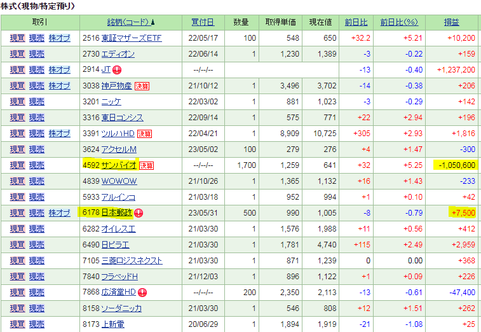Click 現売 in the サンバイオ row
481x332 pixels.
(37, 165)
